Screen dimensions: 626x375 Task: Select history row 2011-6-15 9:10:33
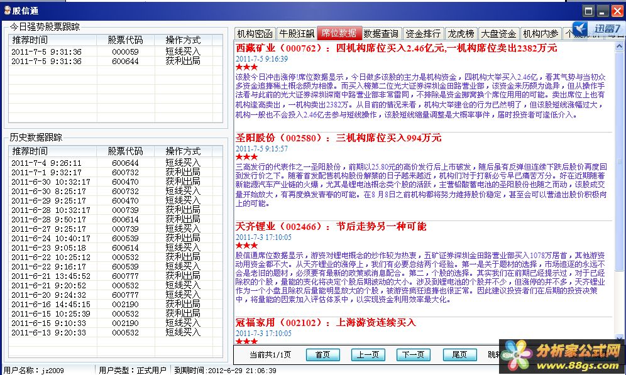pos(116,323)
